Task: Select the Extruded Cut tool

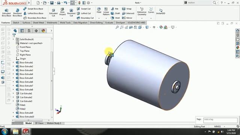Action: pyautogui.click(x=53, y=12)
